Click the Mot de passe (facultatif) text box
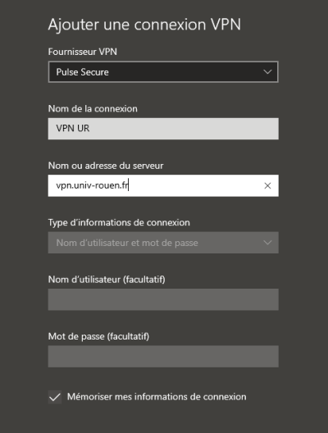328x433 pixels. click(x=163, y=356)
